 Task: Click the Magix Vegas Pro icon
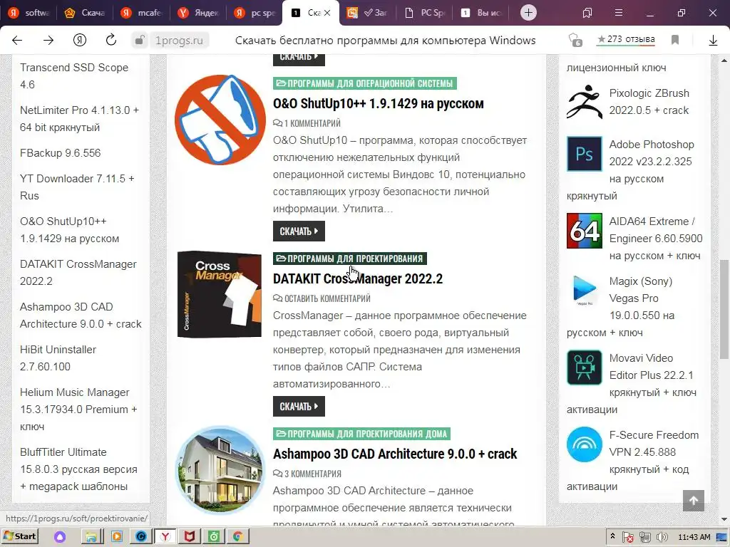[585, 291]
